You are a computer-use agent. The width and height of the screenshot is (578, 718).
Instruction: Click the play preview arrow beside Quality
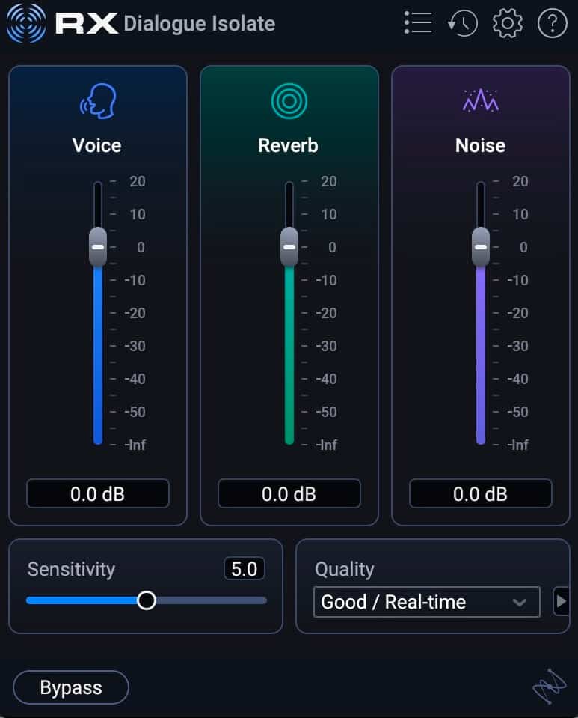pos(561,601)
